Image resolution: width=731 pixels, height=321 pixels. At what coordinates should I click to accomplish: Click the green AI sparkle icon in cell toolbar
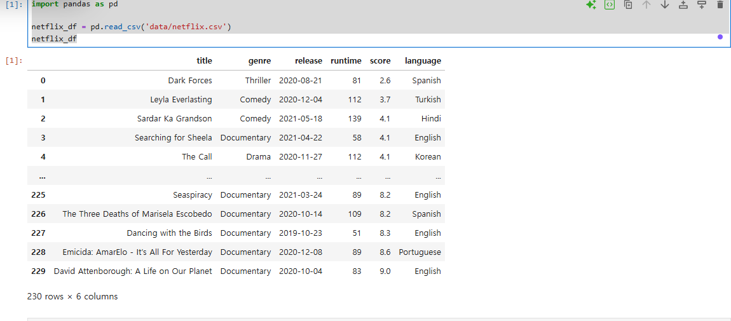pos(591,5)
